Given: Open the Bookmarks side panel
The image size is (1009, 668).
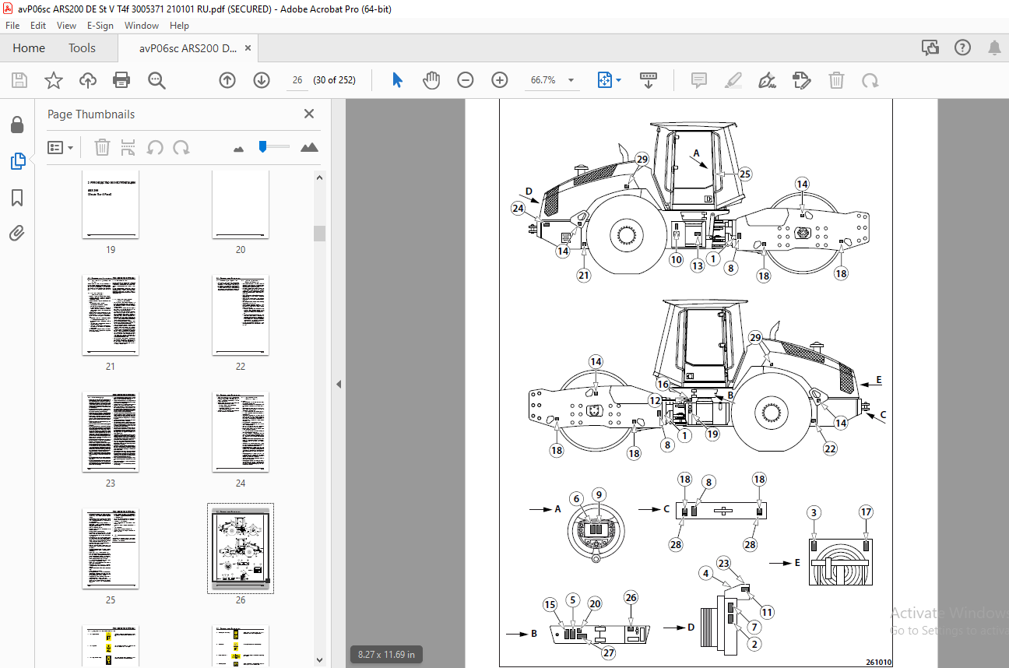Looking at the screenshot, I should [17, 198].
